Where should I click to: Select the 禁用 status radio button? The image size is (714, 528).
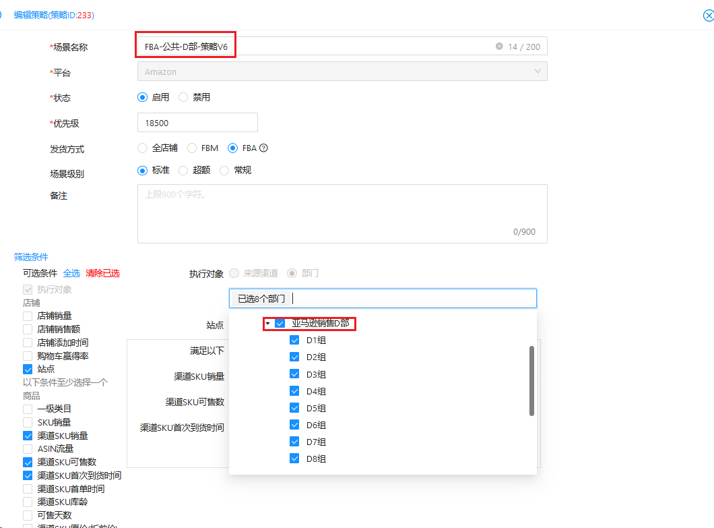point(183,97)
